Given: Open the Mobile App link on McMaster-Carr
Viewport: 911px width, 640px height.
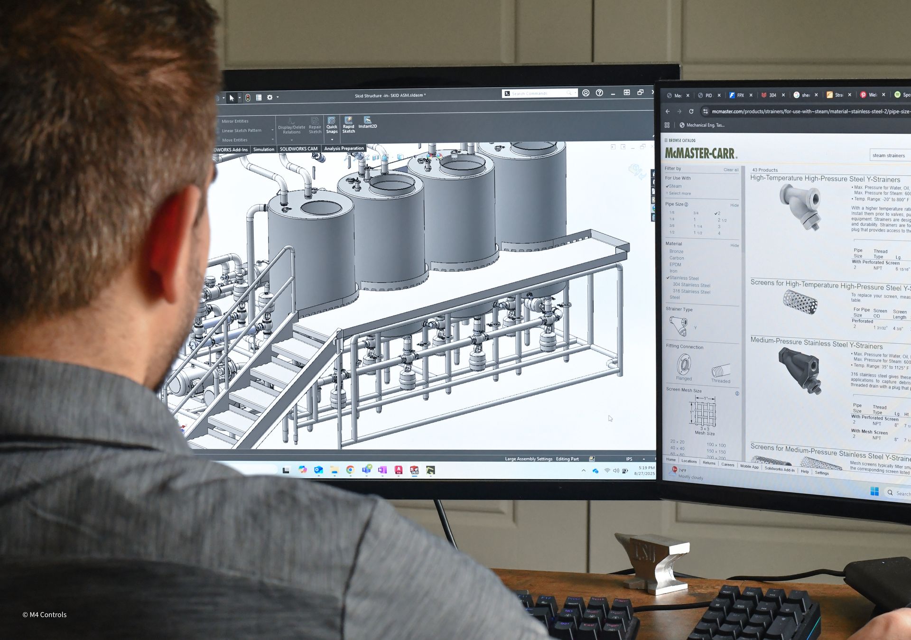Looking at the screenshot, I should click(750, 468).
